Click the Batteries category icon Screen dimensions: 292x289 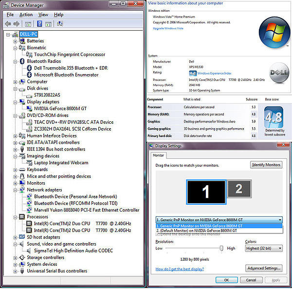tap(22, 40)
